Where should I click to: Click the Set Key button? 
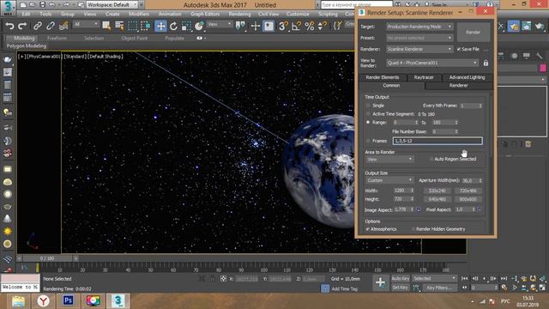coord(401,288)
